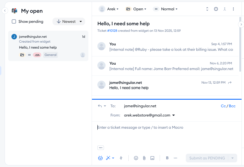This screenshot has height=167, width=244.
Task: Open the magic wand AI tools
Action: [110, 158]
